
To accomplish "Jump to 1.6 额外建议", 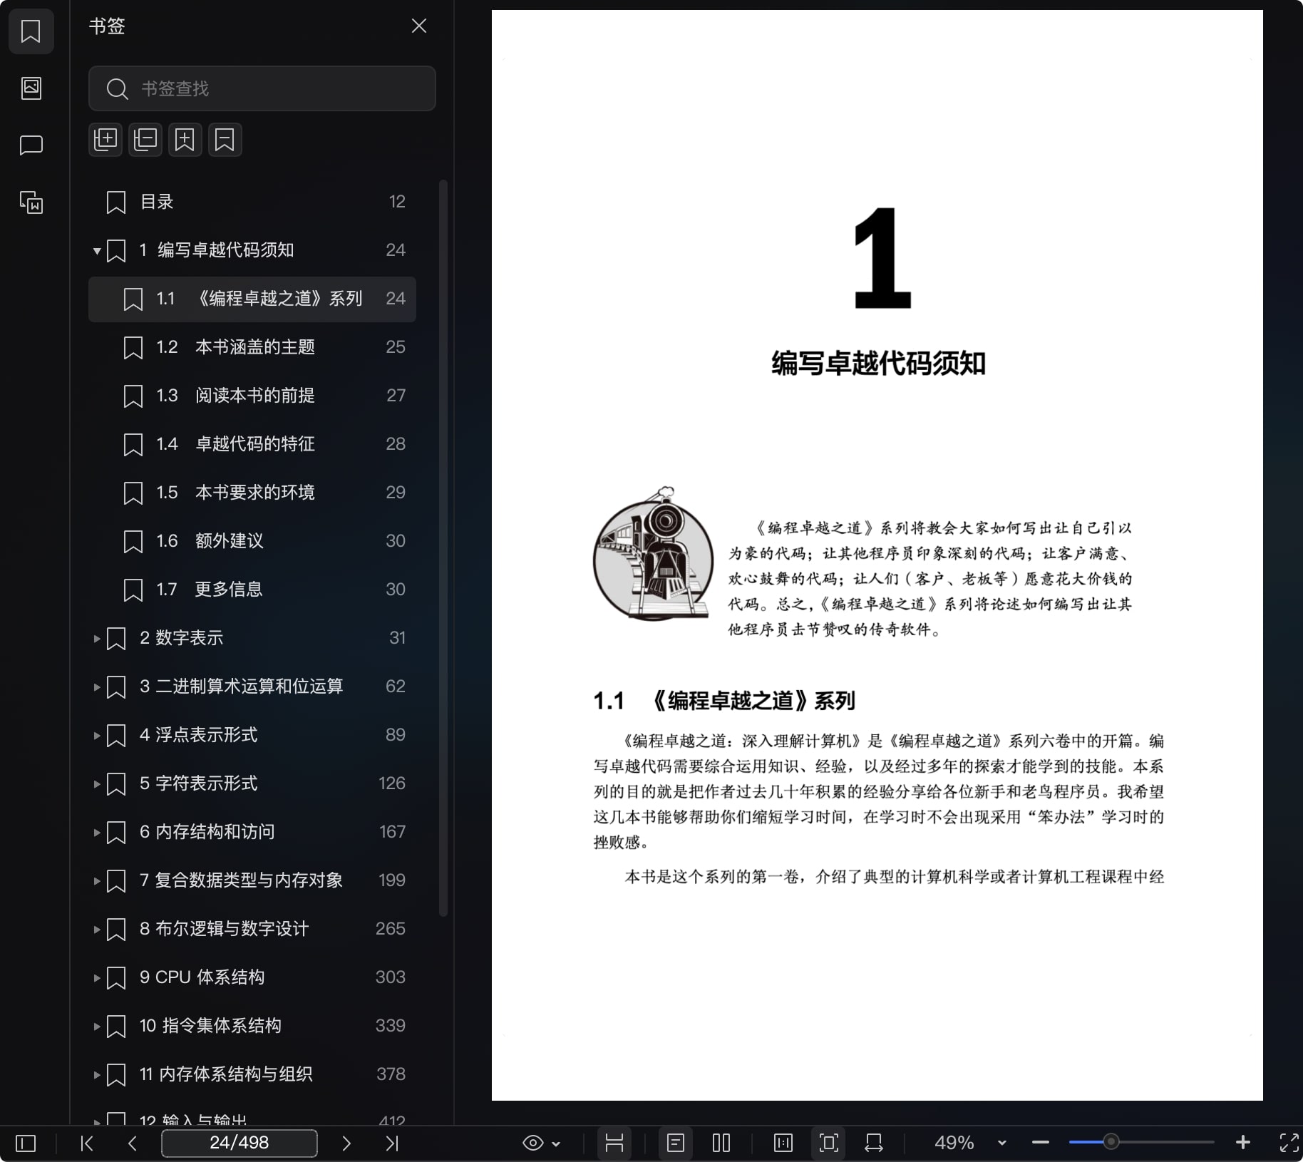I will 252,541.
